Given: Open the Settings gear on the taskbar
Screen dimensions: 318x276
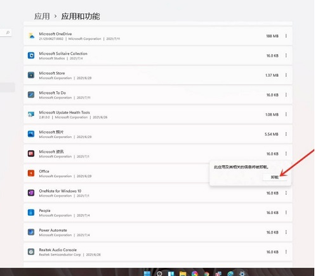Looking at the screenshot, I should click(242, 273).
